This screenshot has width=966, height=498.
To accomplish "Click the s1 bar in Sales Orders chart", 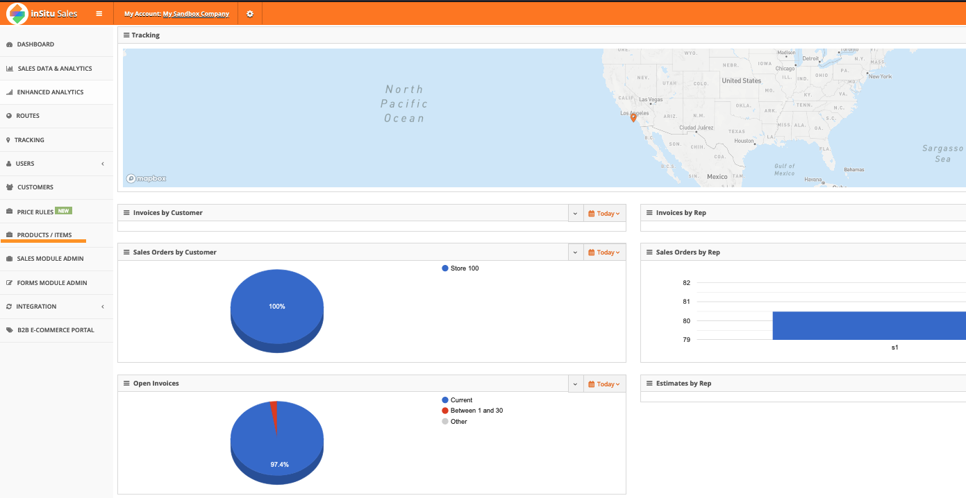I will (868, 325).
